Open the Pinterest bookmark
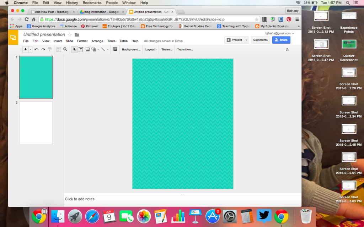This screenshot has width=364, height=227. click(x=90, y=26)
